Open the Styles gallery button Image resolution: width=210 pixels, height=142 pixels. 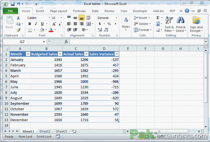[x=126, y=23]
